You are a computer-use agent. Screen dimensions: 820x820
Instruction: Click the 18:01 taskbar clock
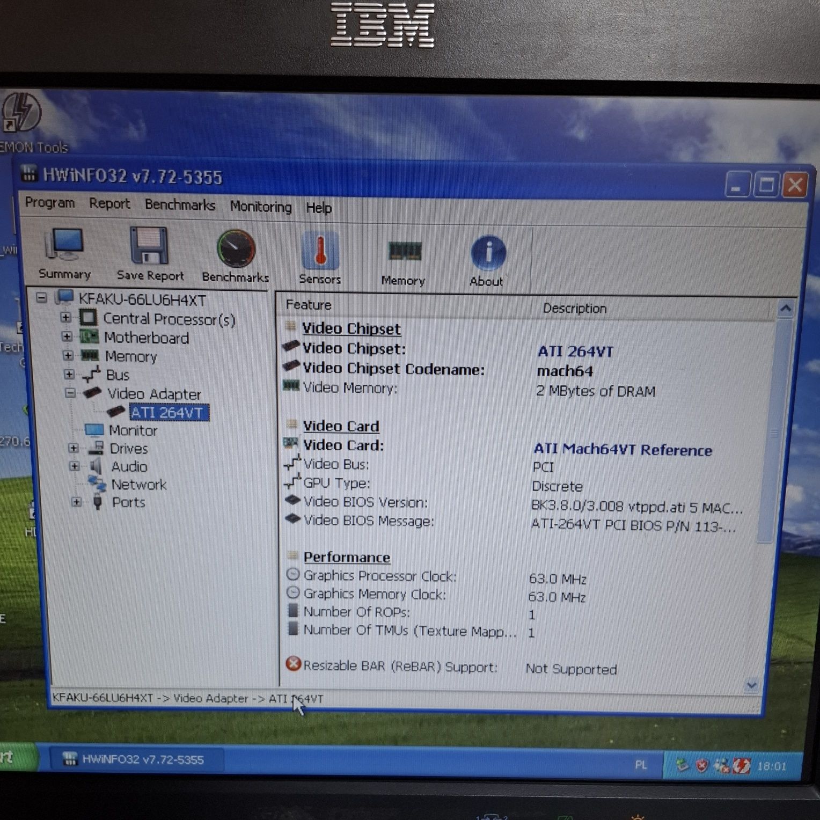(x=771, y=766)
